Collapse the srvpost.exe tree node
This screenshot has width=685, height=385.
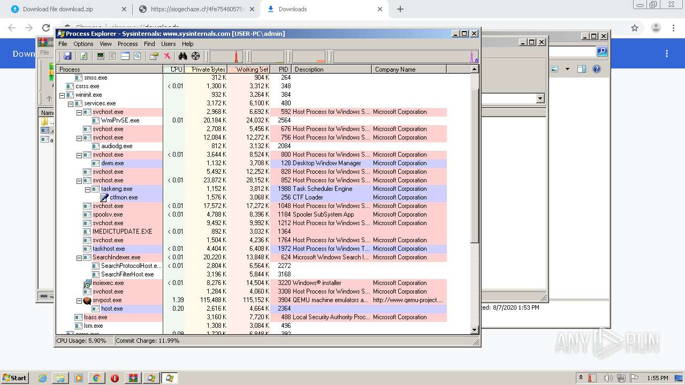[79, 301]
